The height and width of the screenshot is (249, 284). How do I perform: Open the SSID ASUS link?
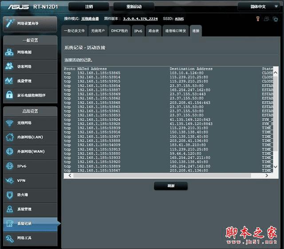tap(179, 19)
